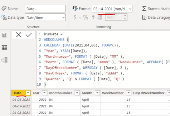The width and height of the screenshot is (170, 116).
Task: Click TODAY function on formula line 3
Action: (x=107, y=45)
